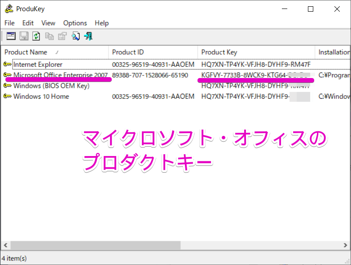The height and width of the screenshot is (265, 351).
Task: Open Select Source toolbar icon
Action: [x=11, y=36]
